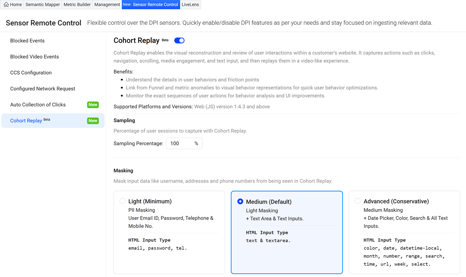This screenshot has height=277, width=466.
Task: Open the Management tab
Action: point(107,5)
